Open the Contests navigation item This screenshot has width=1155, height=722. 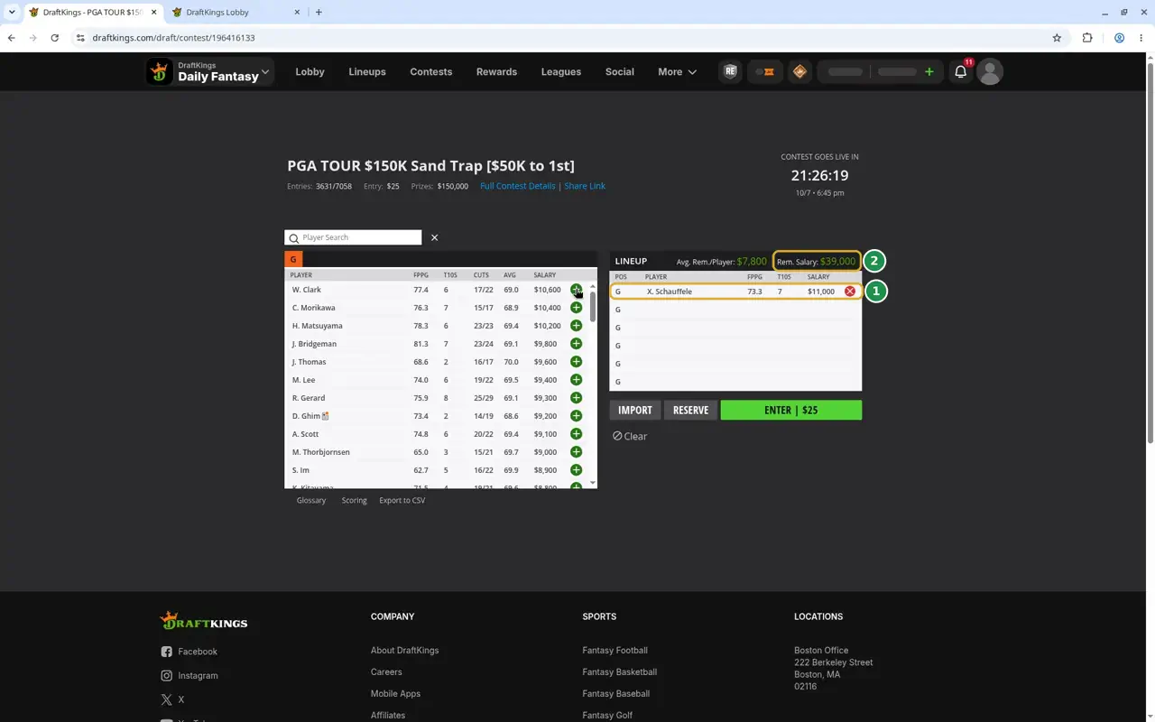[431, 72]
